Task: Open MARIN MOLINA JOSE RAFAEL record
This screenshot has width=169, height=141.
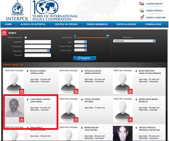Action: click(x=92, y=129)
